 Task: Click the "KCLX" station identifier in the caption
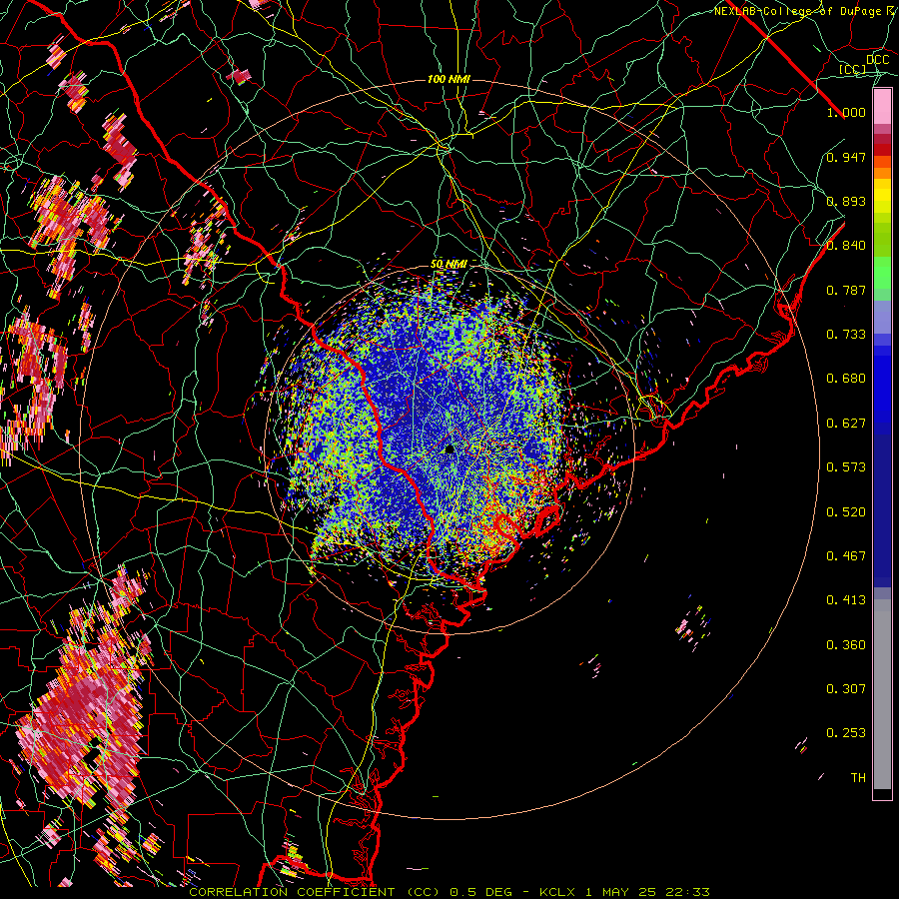tap(557, 892)
